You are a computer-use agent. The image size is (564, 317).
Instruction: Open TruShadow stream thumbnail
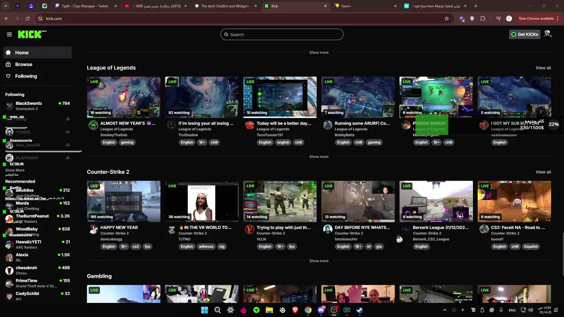point(201,97)
